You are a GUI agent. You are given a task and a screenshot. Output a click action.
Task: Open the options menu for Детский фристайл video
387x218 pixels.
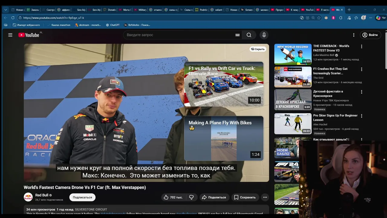point(361,92)
